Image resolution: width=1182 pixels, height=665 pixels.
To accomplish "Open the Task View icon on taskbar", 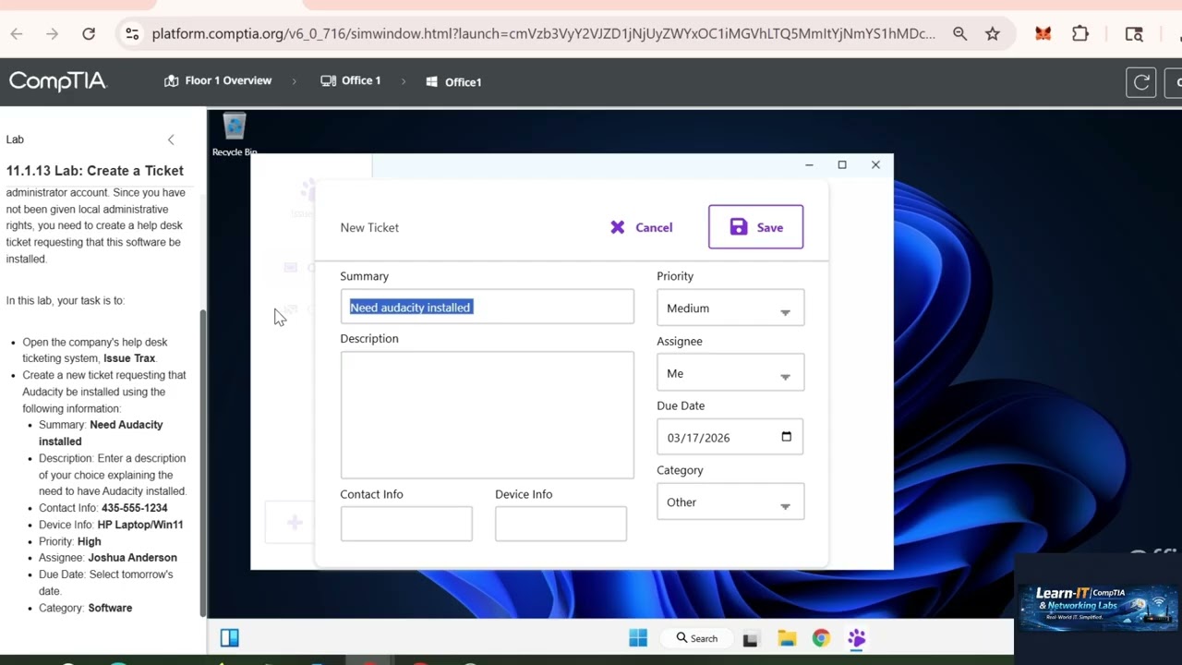I will [x=750, y=638].
